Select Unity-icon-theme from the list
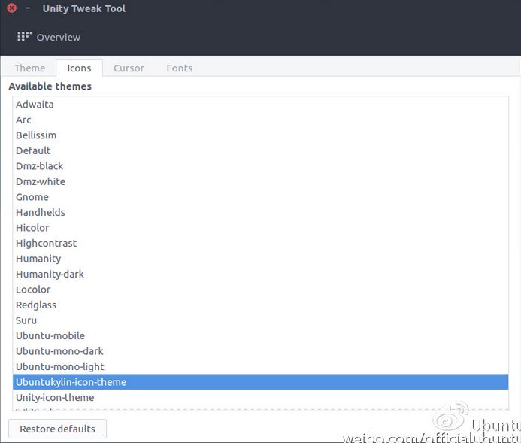Image resolution: width=521 pixels, height=443 pixels. point(55,397)
